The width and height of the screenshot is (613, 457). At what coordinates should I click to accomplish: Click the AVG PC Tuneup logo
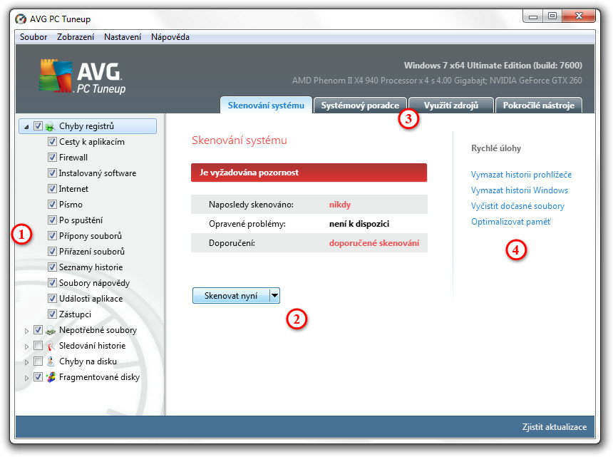click(x=82, y=76)
